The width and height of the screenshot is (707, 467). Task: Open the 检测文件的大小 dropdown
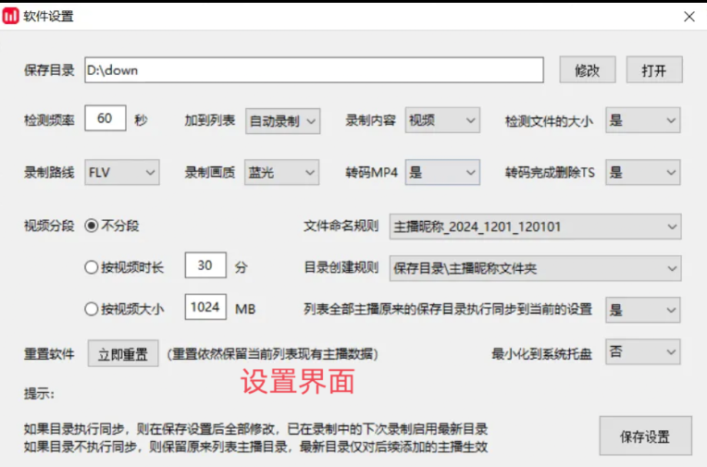[x=642, y=120]
